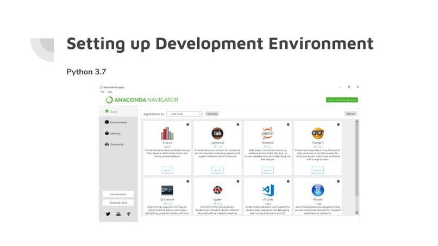The image size is (438, 246).
Task: Click the JupyterLab application icon
Action: (x=217, y=134)
